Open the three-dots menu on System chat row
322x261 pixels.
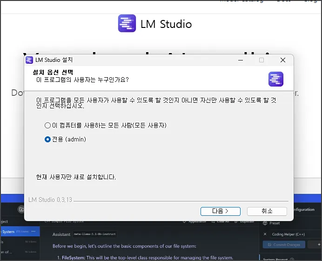34,231
